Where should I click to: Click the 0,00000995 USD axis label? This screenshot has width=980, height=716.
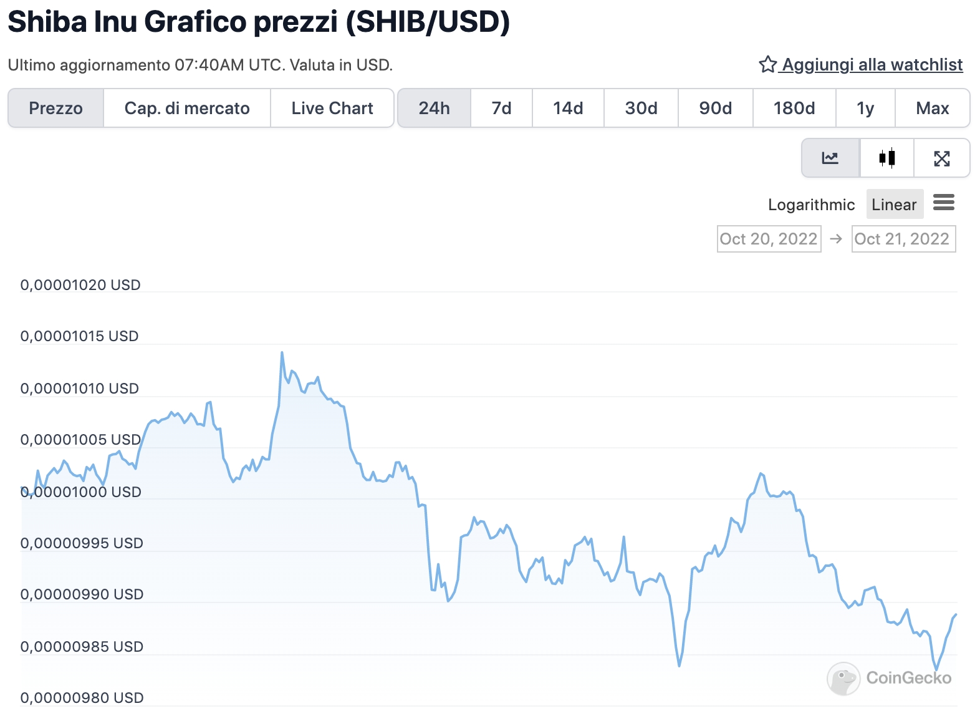[x=82, y=543]
